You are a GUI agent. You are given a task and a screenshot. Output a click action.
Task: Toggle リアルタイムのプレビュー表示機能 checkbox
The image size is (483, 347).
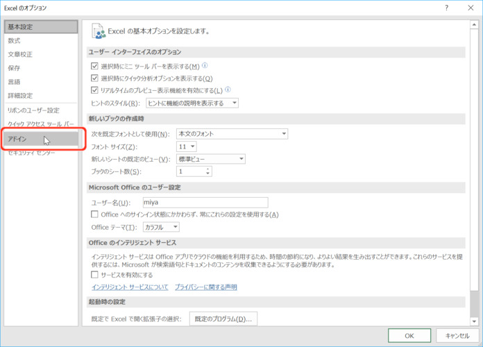(x=94, y=90)
